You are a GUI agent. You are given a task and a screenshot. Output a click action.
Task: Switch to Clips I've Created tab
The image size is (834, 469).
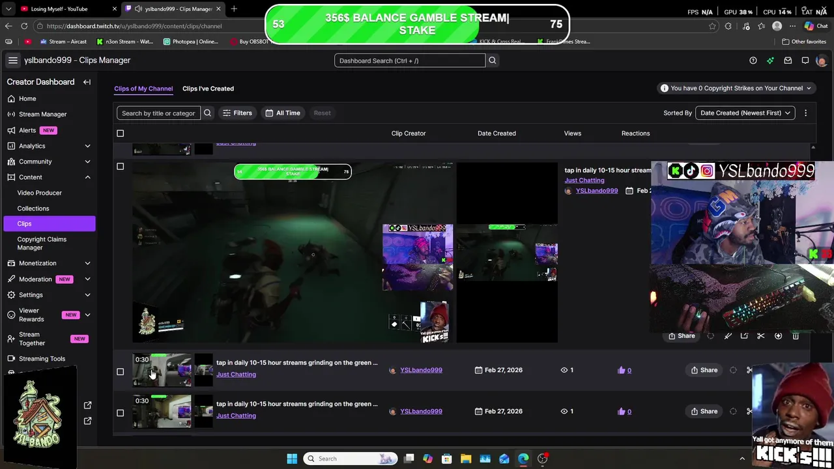(208, 89)
